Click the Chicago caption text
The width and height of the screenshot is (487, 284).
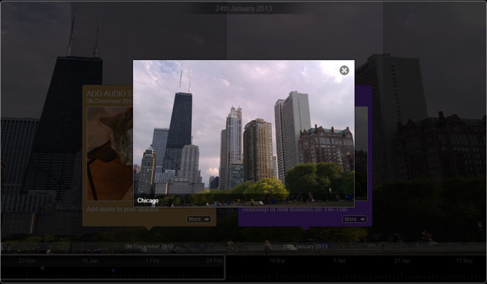(148, 201)
